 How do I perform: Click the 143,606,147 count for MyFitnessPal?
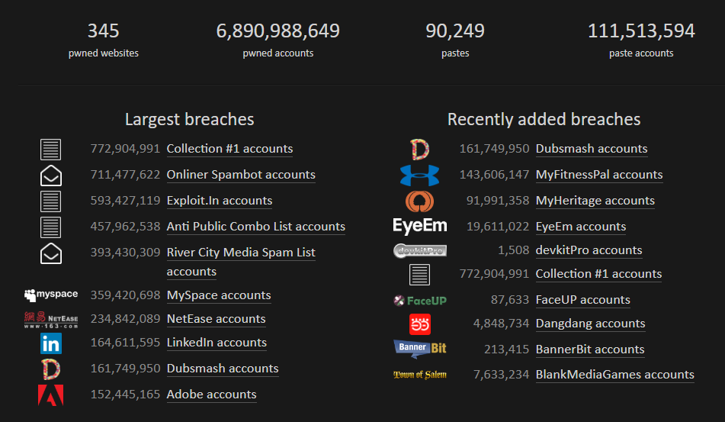coord(494,175)
